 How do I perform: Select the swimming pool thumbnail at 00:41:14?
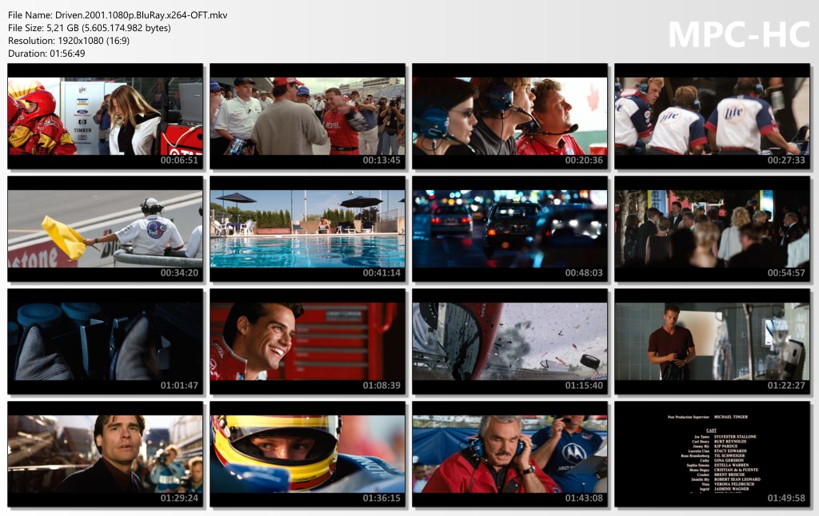pos(308,228)
